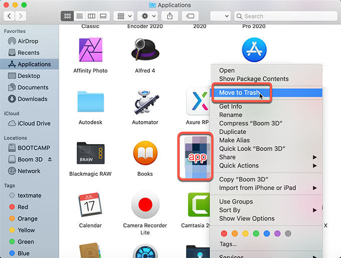The image size is (341, 258).
Task: Expand the Quick Actions submenu
Action: [266, 166]
